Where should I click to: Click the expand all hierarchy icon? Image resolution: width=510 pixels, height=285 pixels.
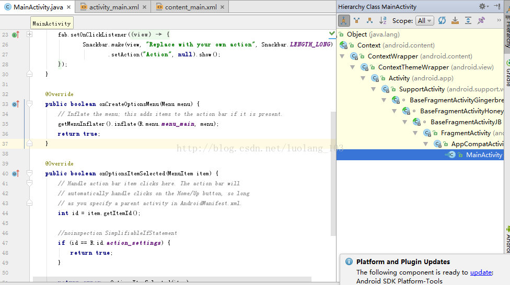point(468,20)
